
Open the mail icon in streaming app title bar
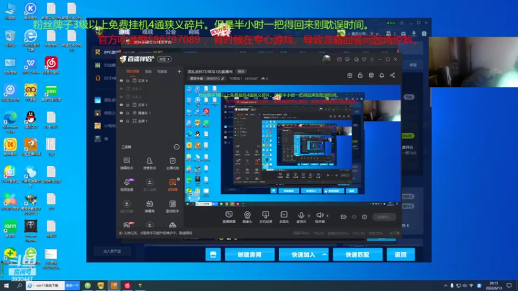click(339, 59)
